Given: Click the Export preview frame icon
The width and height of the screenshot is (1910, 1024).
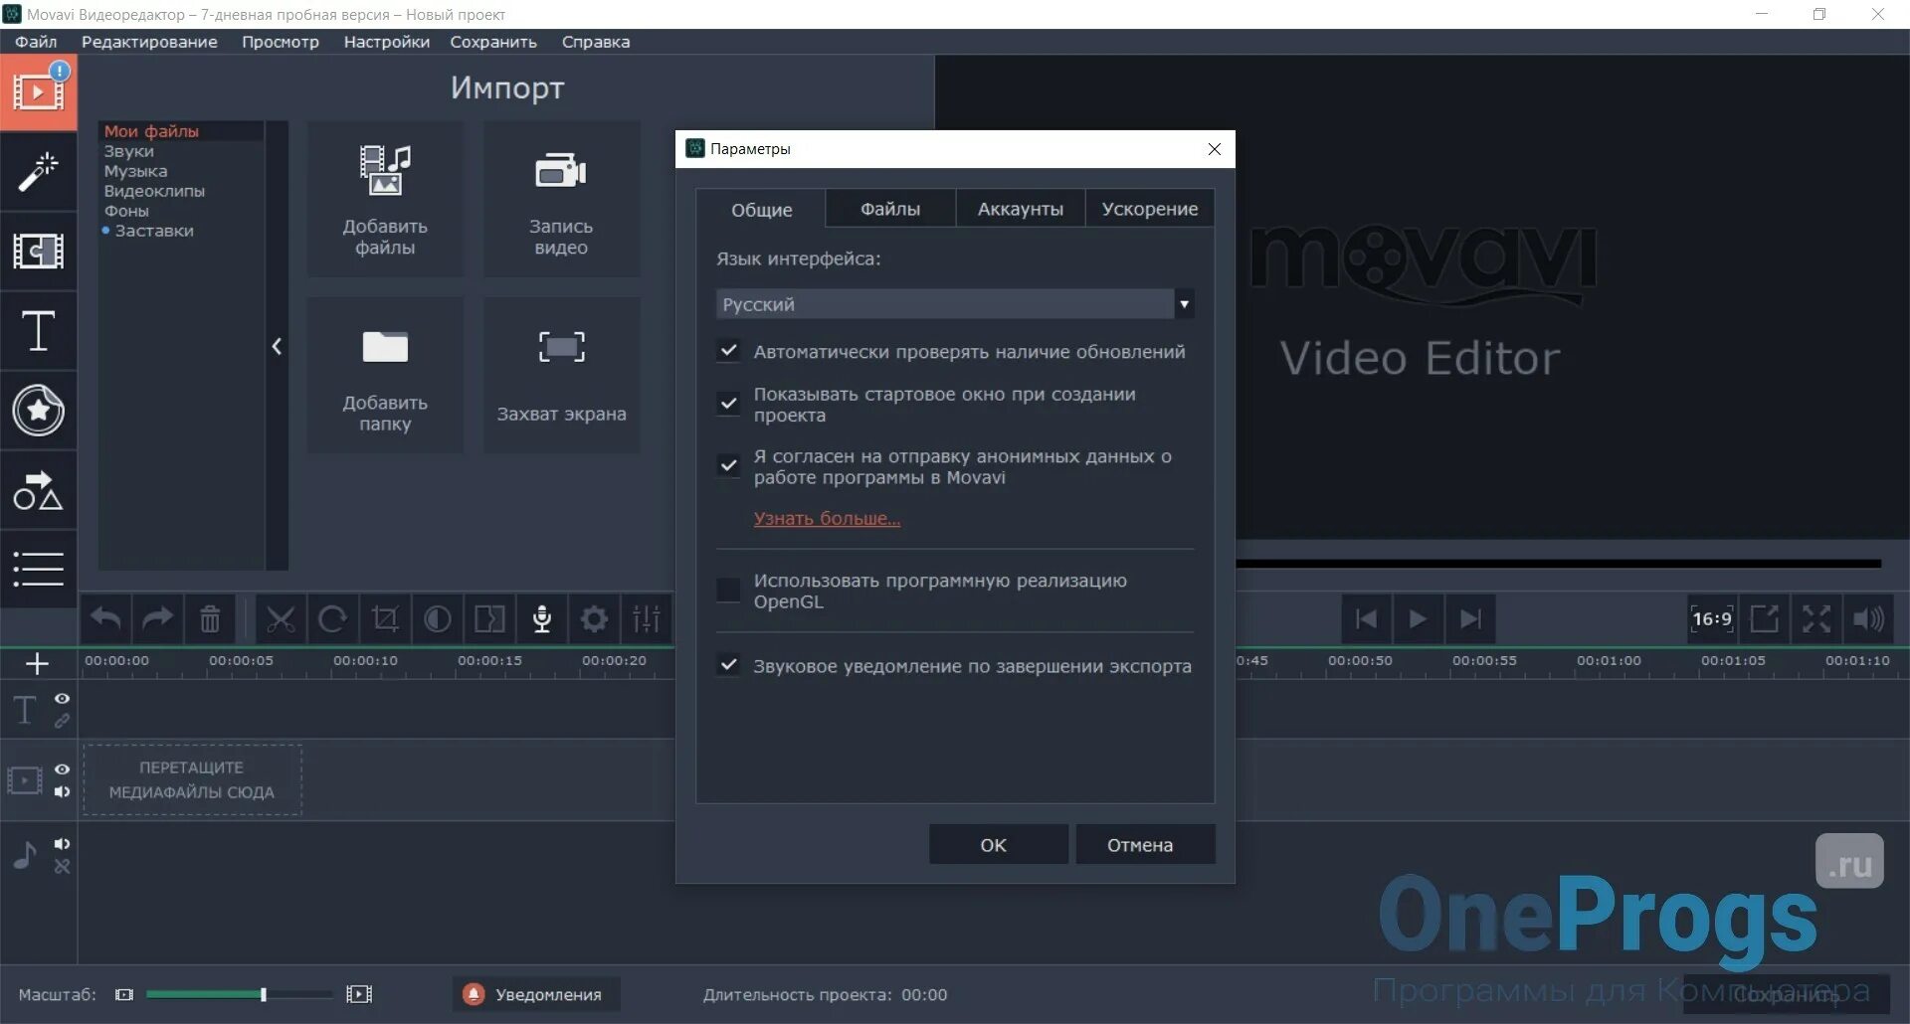Looking at the screenshot, I should pyautogui.click(x=1764, y=619).
